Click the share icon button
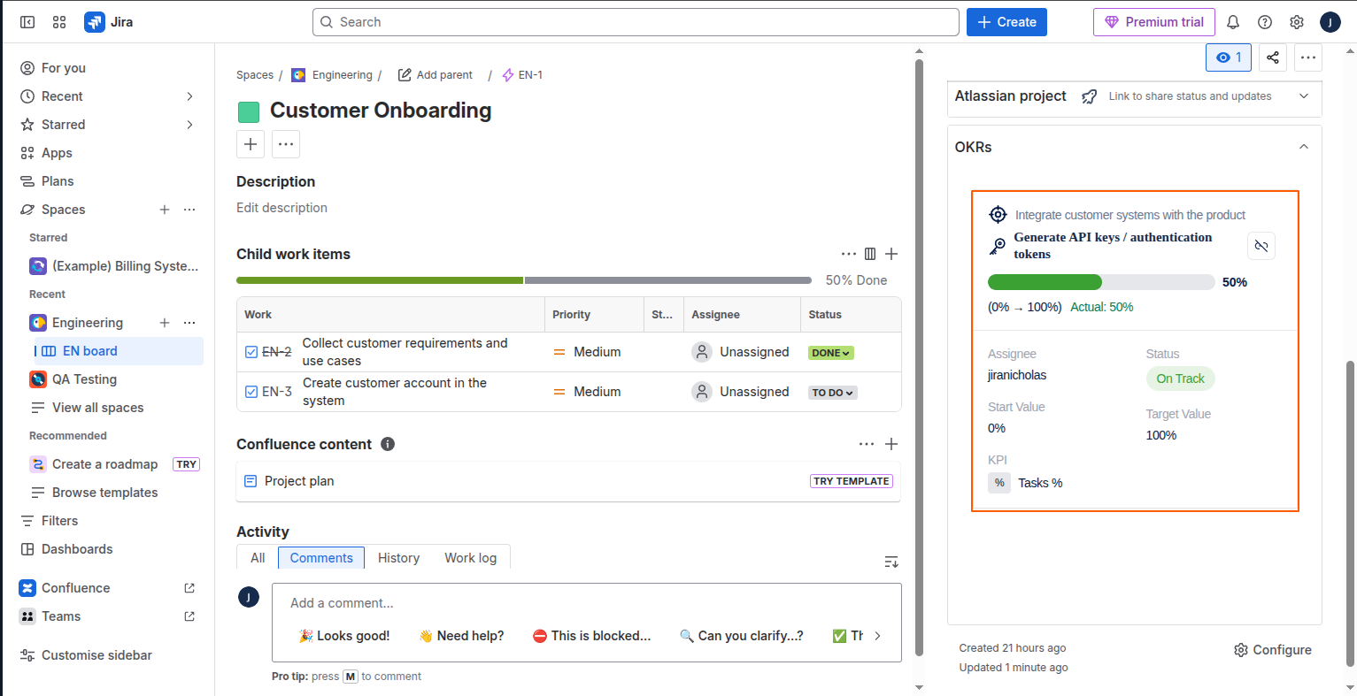This screenshot has height=696, width=1357. (x=1272, y=57)
